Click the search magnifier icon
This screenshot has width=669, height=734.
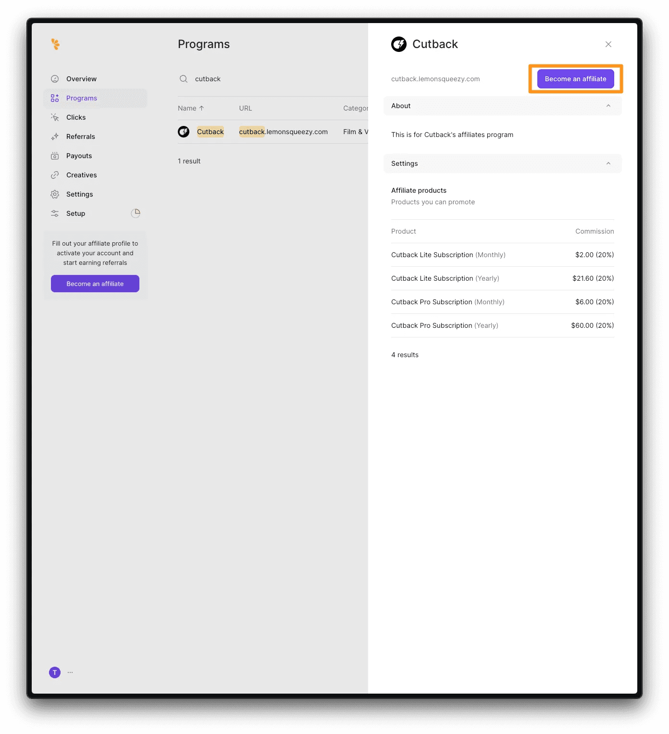point(184,79)
